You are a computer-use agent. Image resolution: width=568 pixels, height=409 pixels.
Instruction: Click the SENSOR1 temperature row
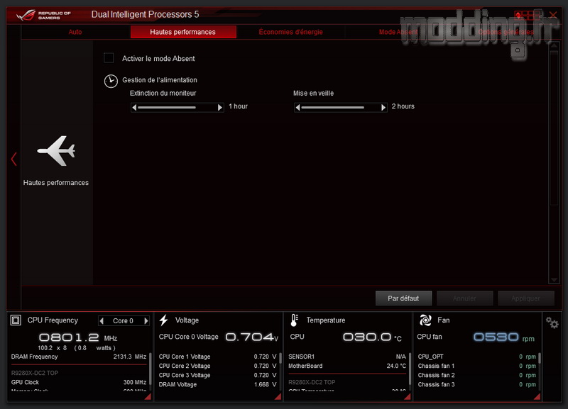point(347,357)
